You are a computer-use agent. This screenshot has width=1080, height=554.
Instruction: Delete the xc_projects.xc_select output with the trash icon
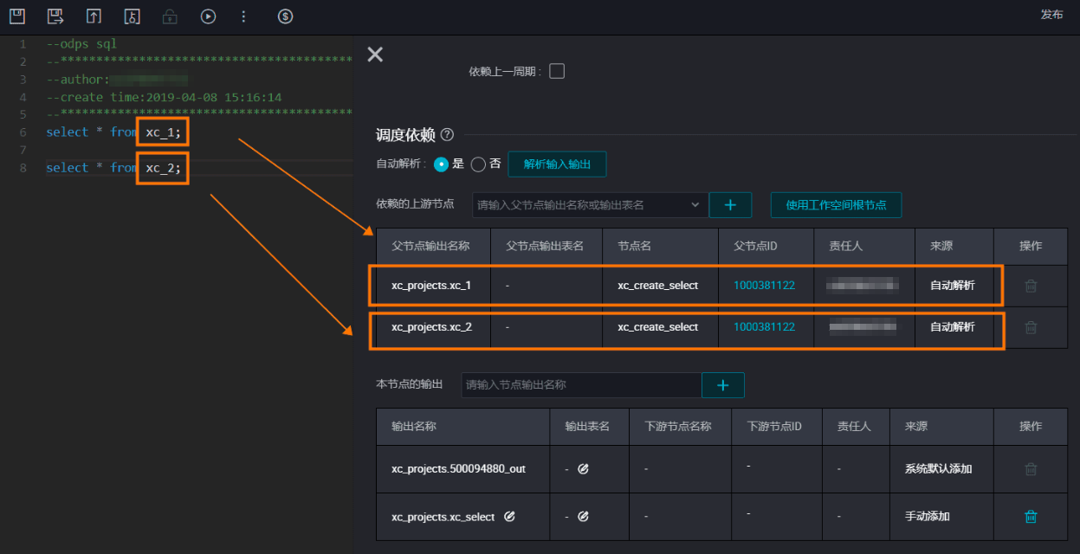pyautogui.click(x=1031, y=516)
